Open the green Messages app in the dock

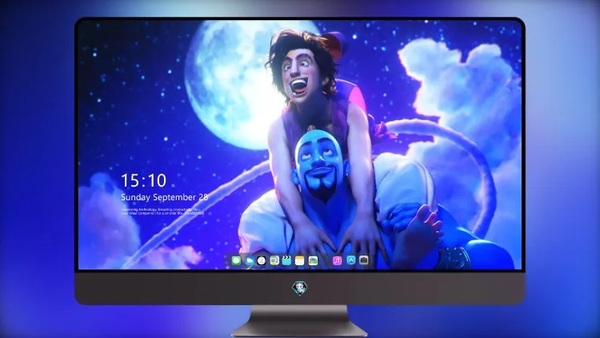(237, 260)
